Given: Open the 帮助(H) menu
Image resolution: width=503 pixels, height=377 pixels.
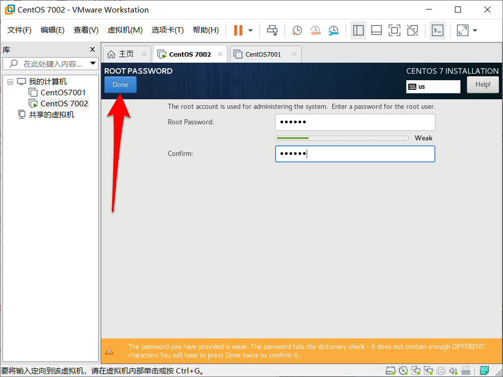Looking at the screenshot, I should click(205, 30).
